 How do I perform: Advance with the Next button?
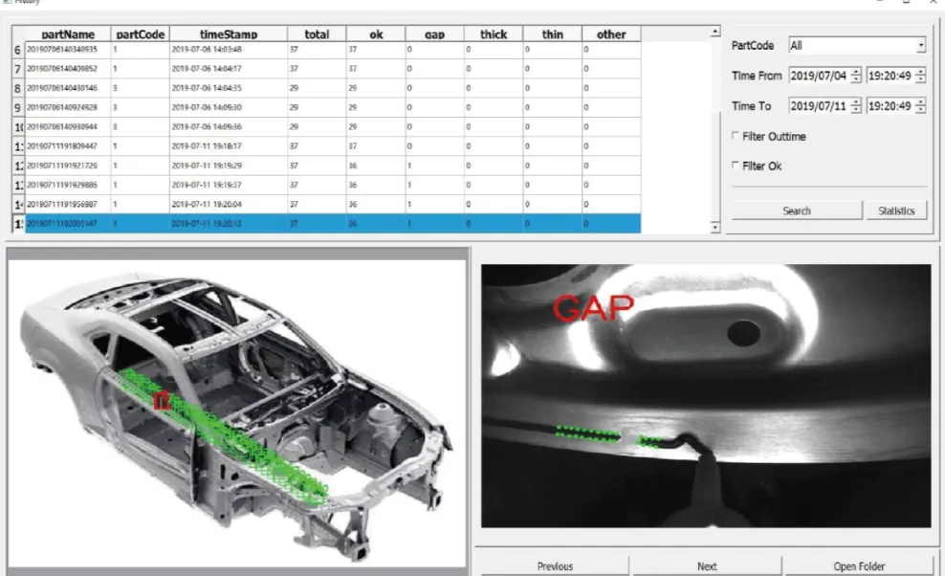tap(706, 565)
